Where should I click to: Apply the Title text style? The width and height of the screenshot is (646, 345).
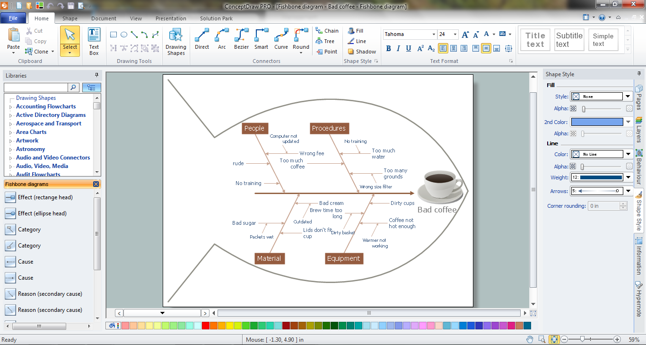tap(535, 40)
